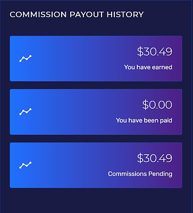Click the 'Commissions Pending' label
This screenshot has height=213, width=193.
pos(140,174)
